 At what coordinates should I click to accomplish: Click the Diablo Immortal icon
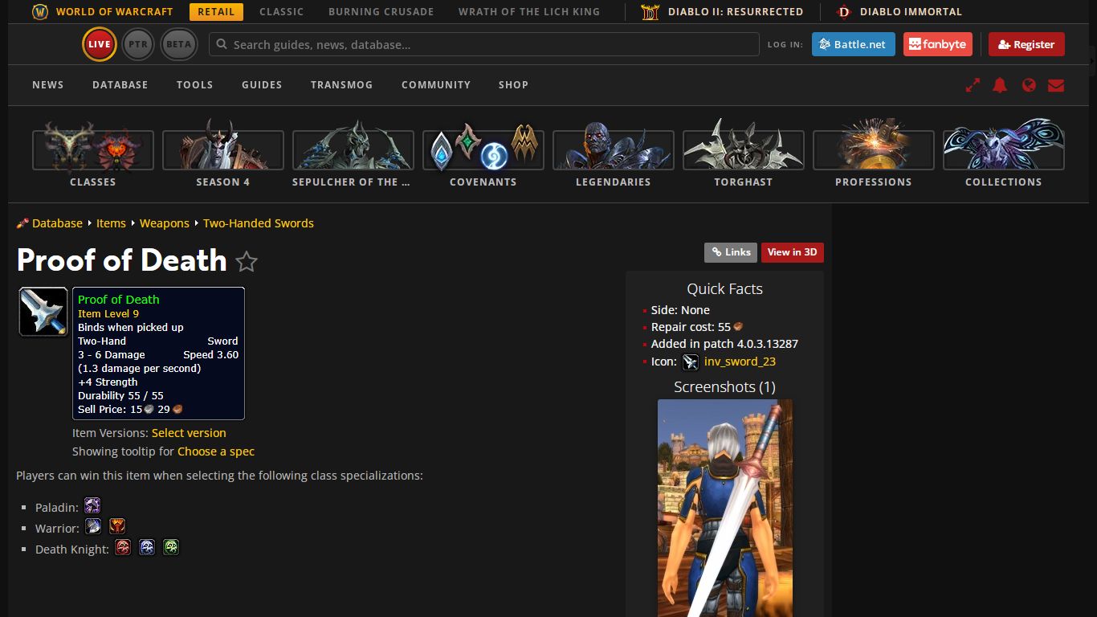843,11
